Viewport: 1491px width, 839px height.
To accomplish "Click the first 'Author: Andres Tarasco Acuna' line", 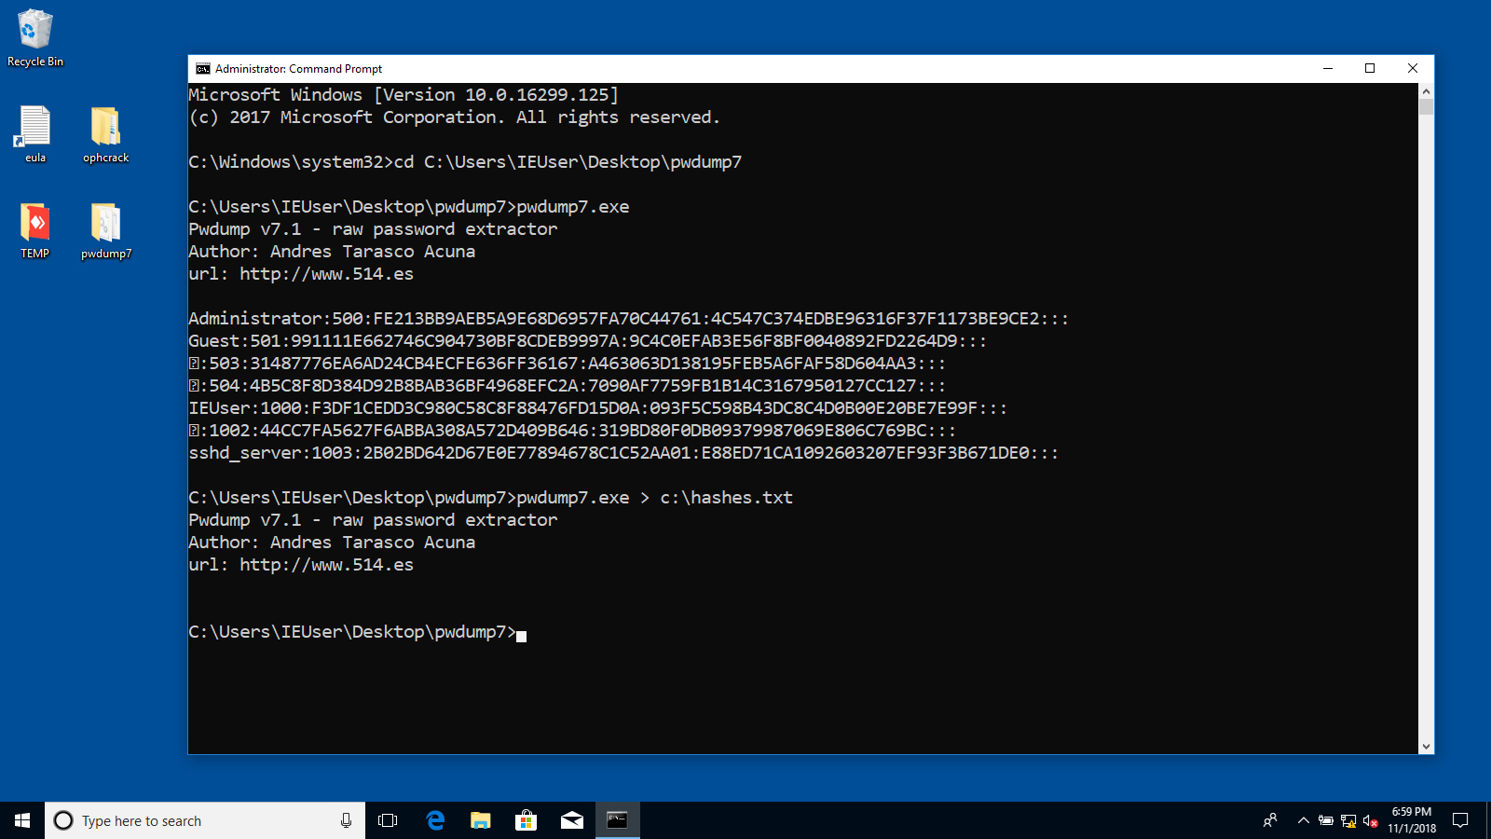I will coord(332,252).
